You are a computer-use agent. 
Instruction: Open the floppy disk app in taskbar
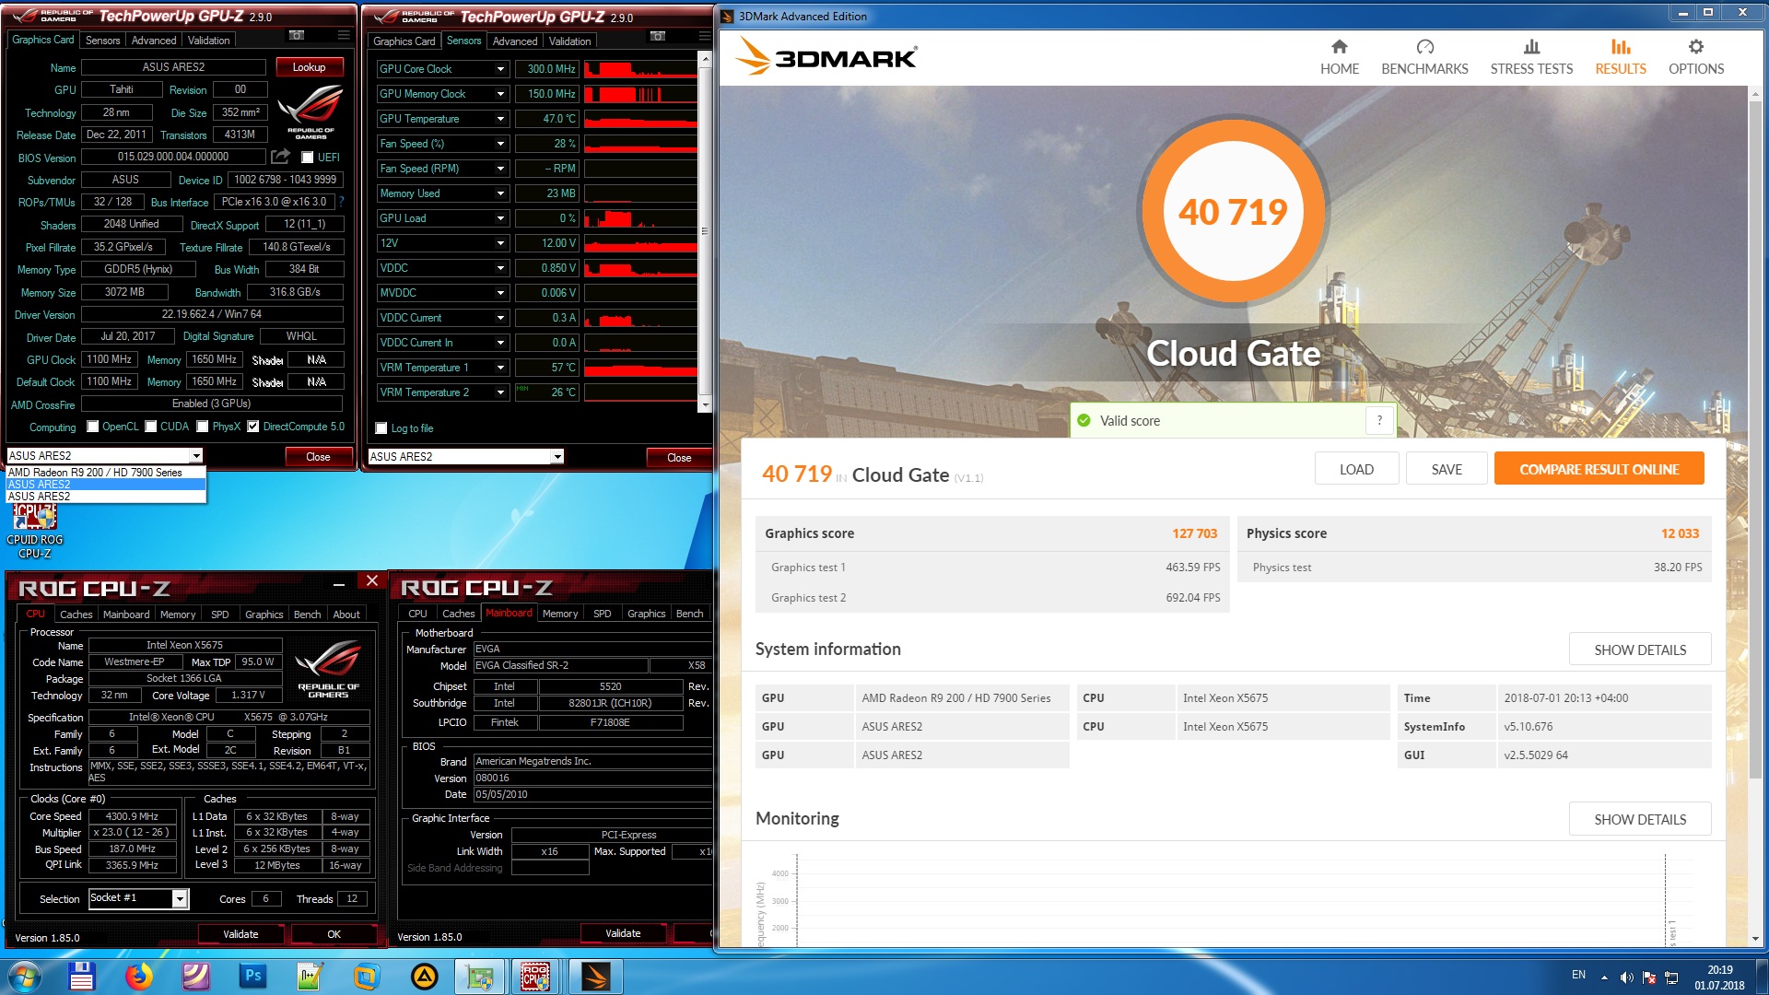click(81, 976)
